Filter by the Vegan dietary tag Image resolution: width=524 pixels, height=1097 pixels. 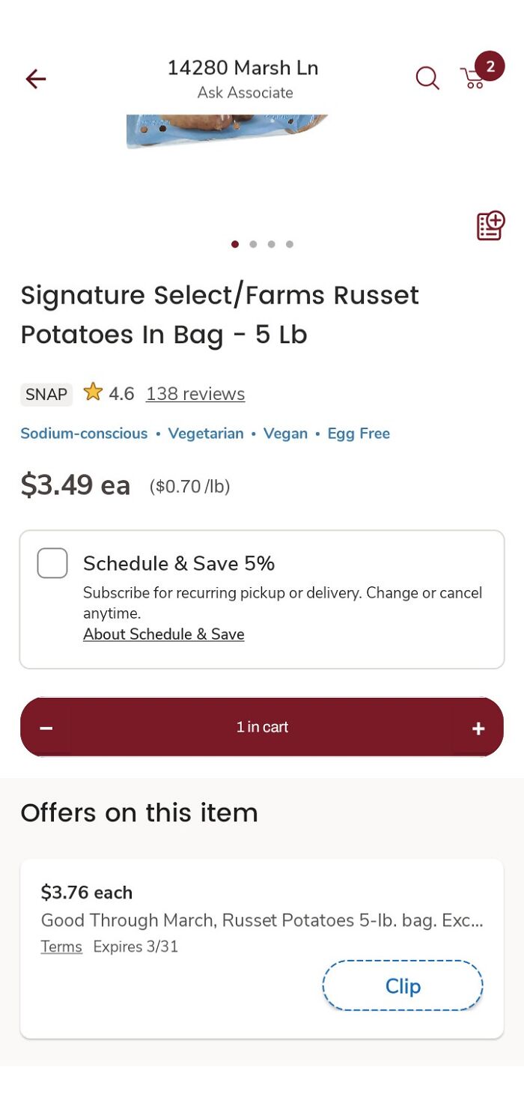pyautogui.click(x=285, y=433)
